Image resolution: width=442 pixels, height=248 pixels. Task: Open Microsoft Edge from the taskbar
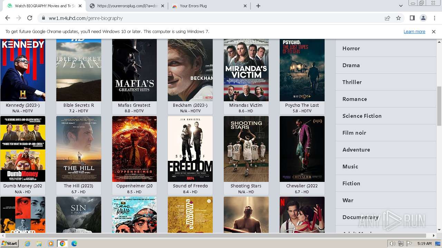(74, 244)
